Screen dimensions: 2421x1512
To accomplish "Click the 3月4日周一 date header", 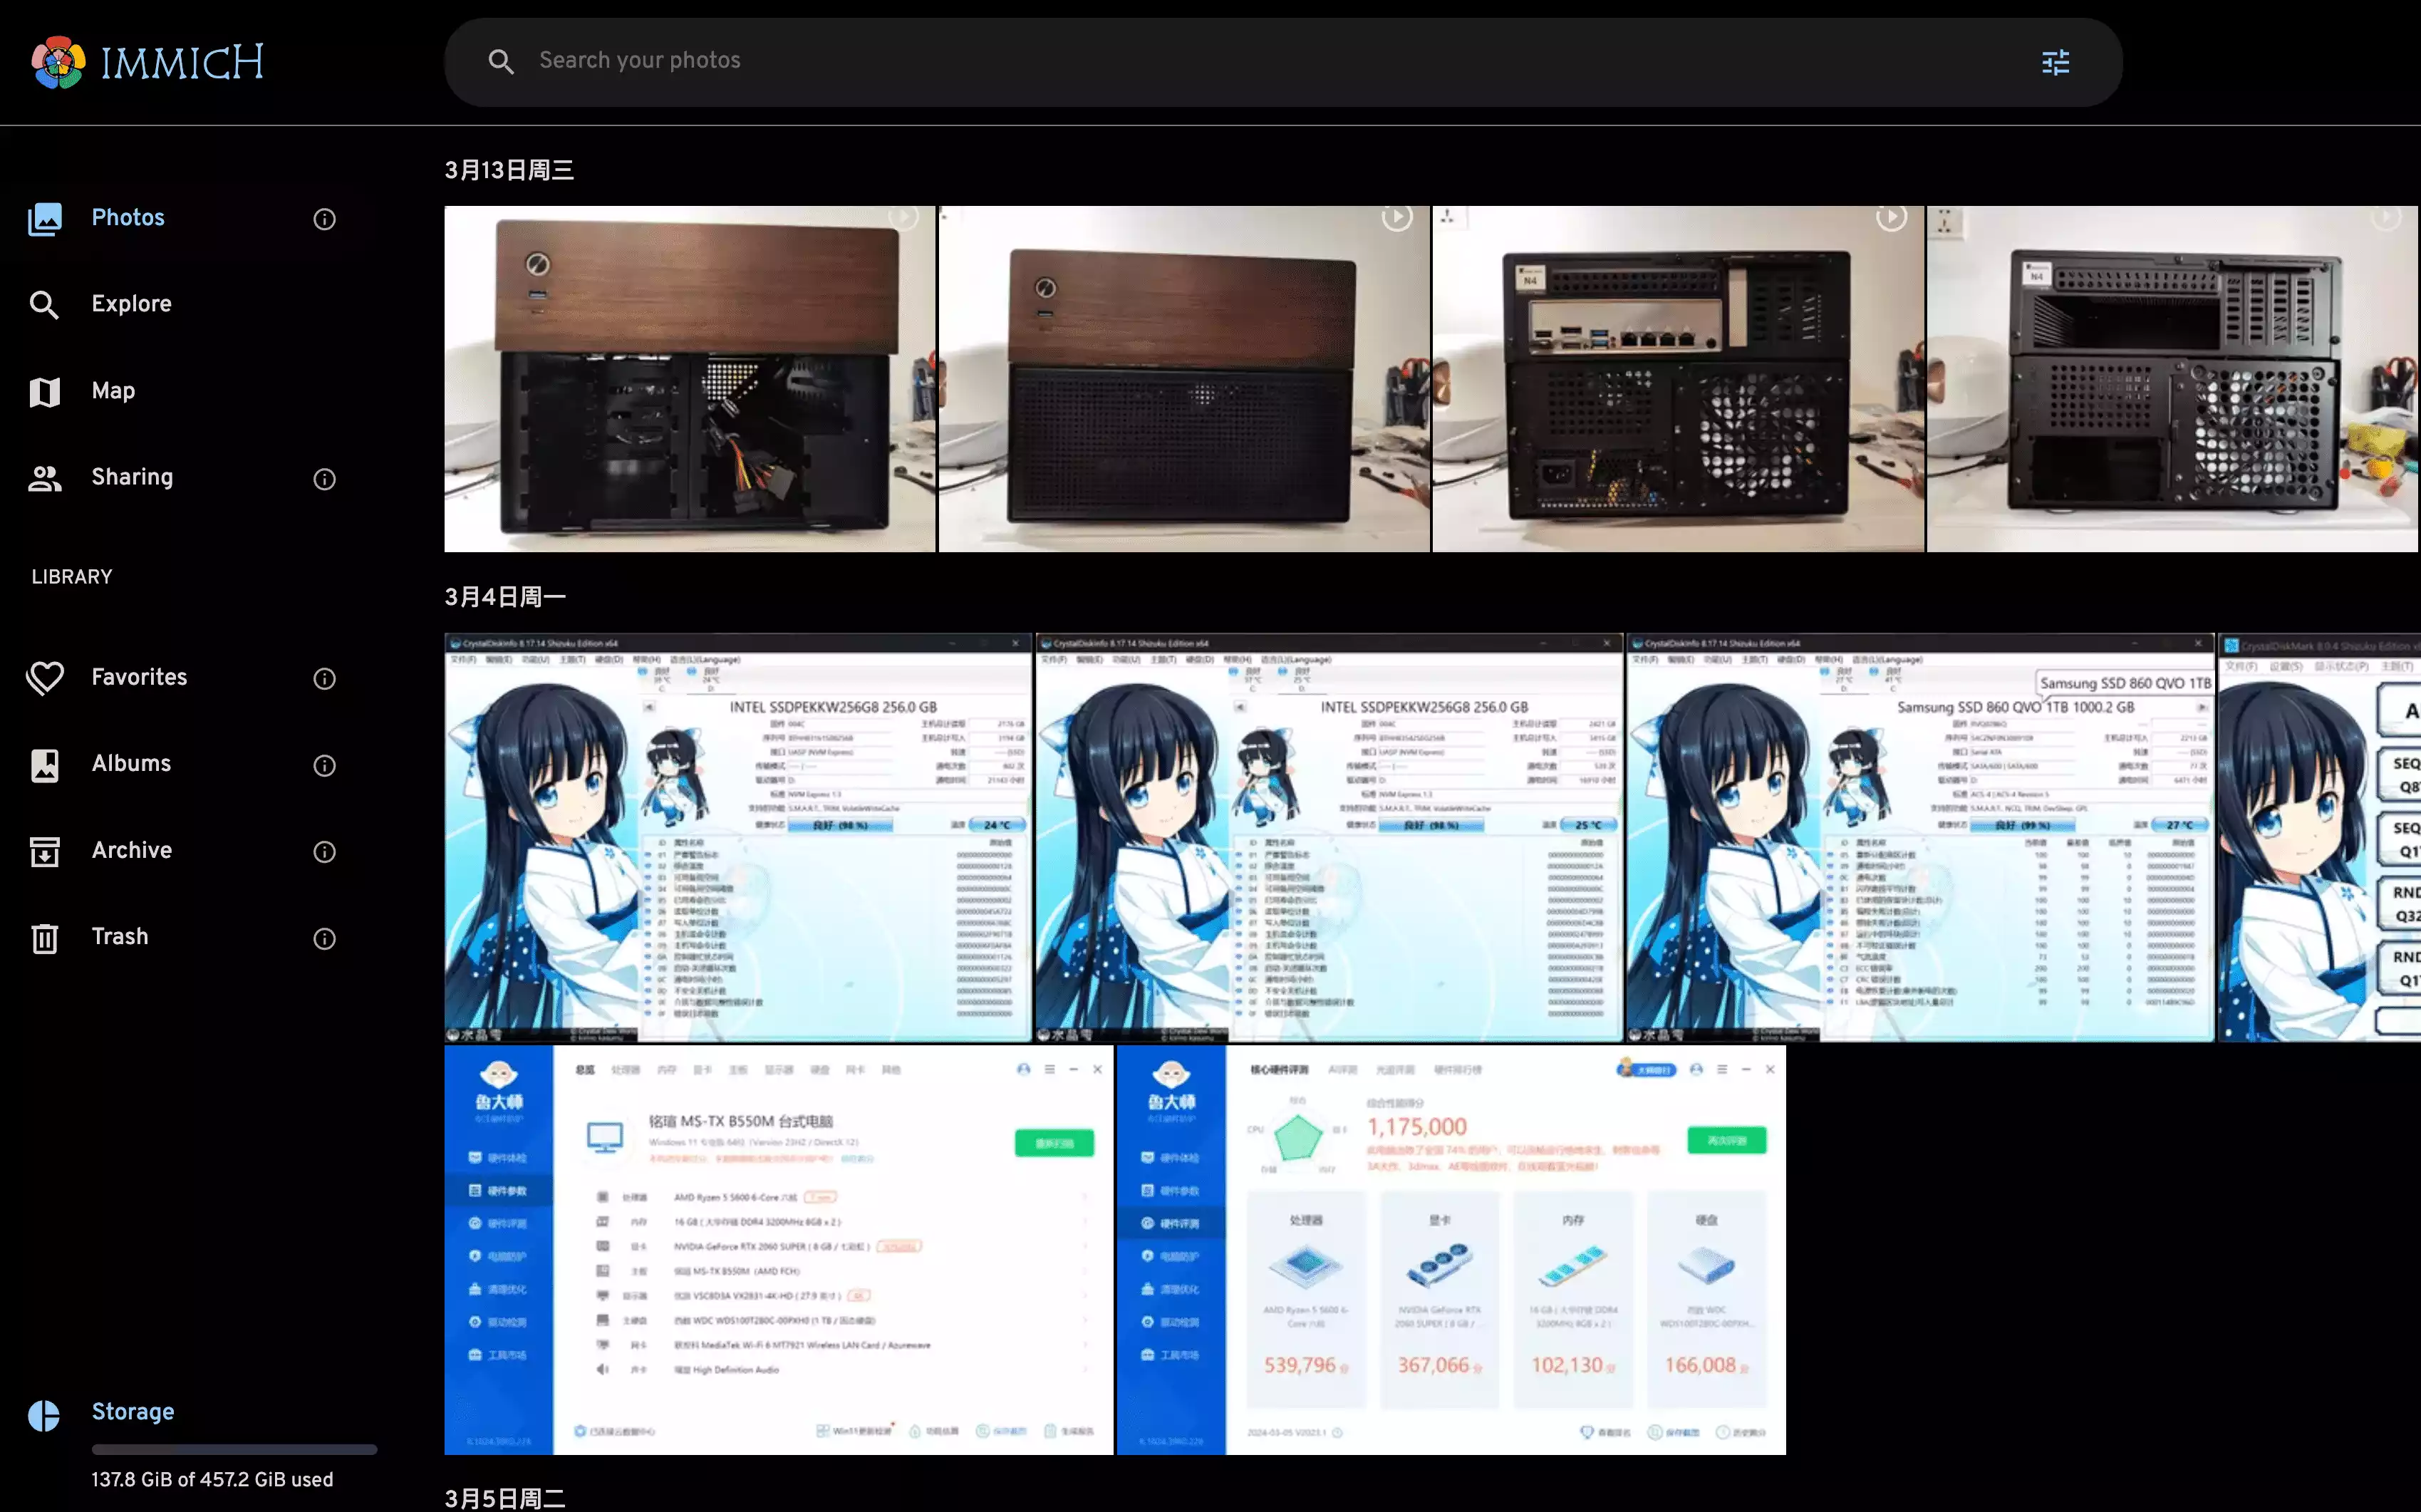I will coord(505,597).
